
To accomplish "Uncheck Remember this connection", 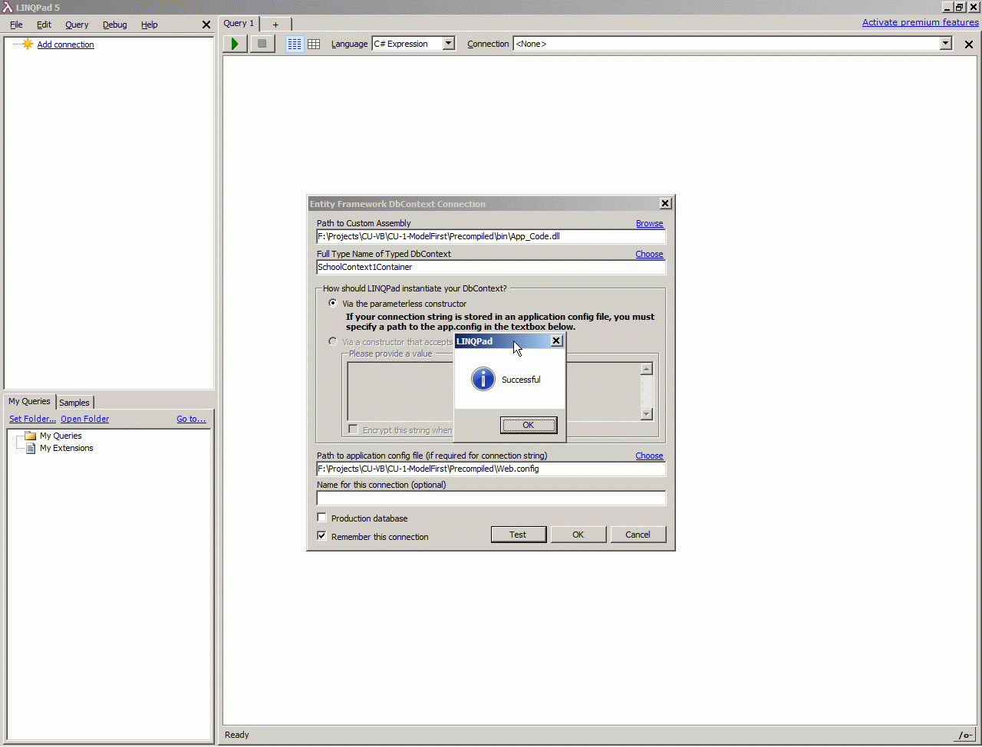I will 321,536.
